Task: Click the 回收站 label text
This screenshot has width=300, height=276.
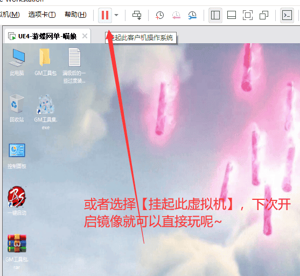Action: coord(17,120)
